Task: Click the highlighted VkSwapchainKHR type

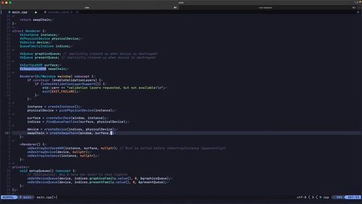Action: pyautogui.click(x=33, y=69)
